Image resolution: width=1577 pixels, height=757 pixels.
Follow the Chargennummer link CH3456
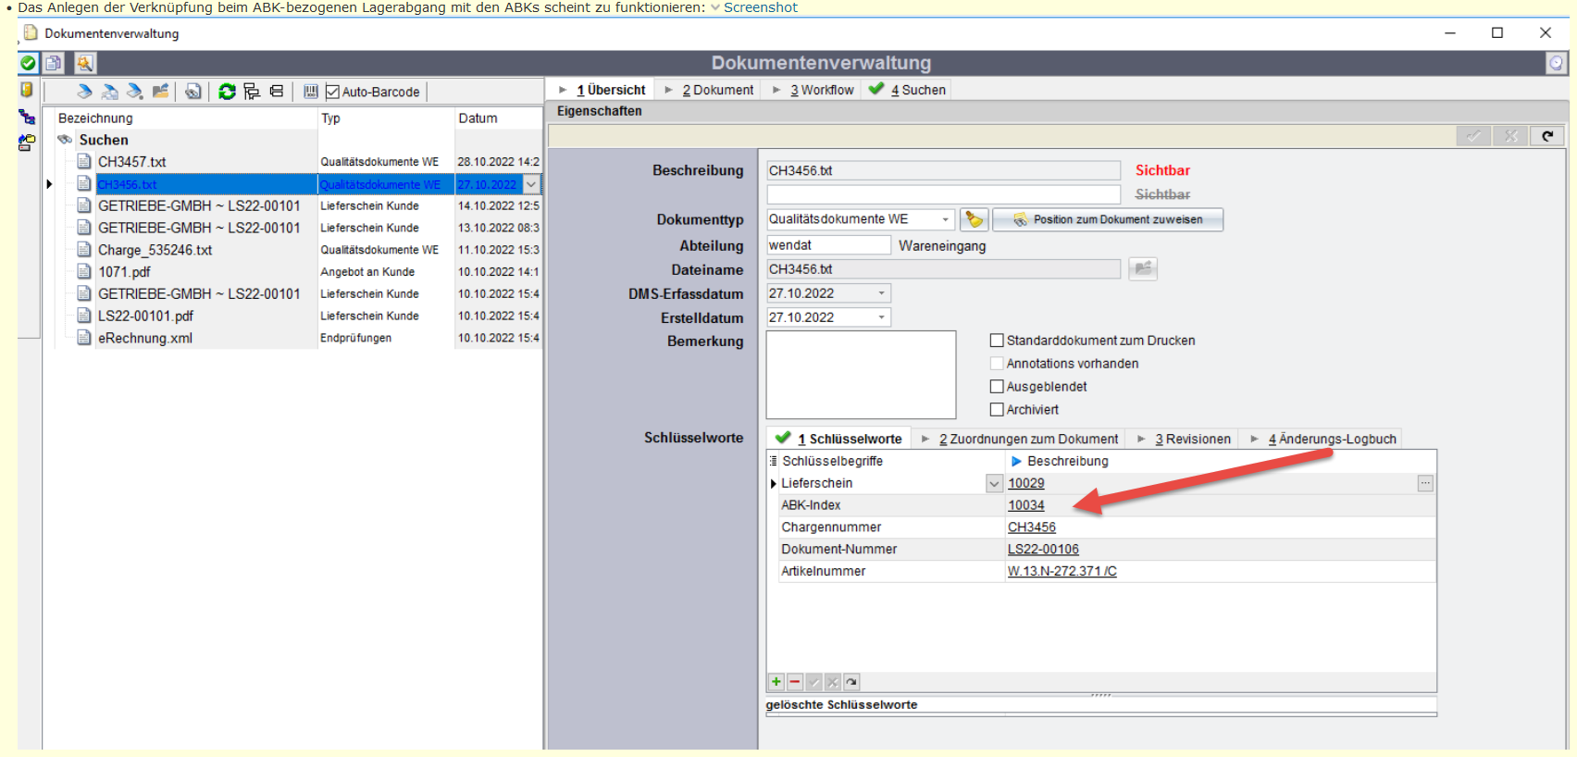point(1031,527)
